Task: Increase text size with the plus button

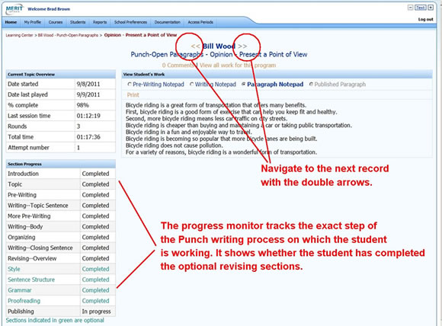Action: (431, 8)
